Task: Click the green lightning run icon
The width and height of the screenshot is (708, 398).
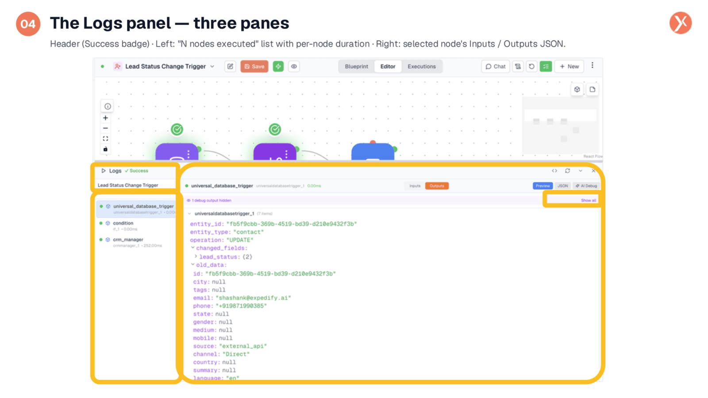Action: (278, 66)
